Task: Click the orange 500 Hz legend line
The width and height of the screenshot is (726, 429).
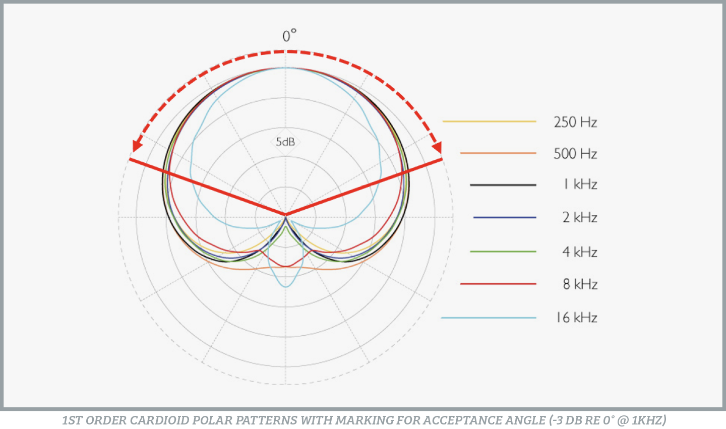Action: pyautogui.click(x=498, y=153)
